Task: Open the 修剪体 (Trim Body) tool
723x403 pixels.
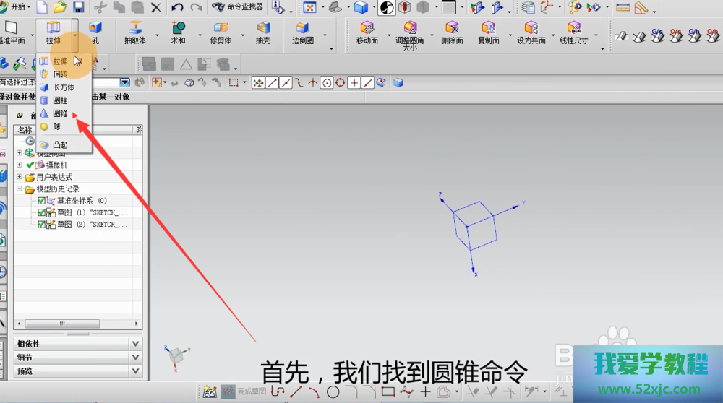Action: click(x=221, y=31)
